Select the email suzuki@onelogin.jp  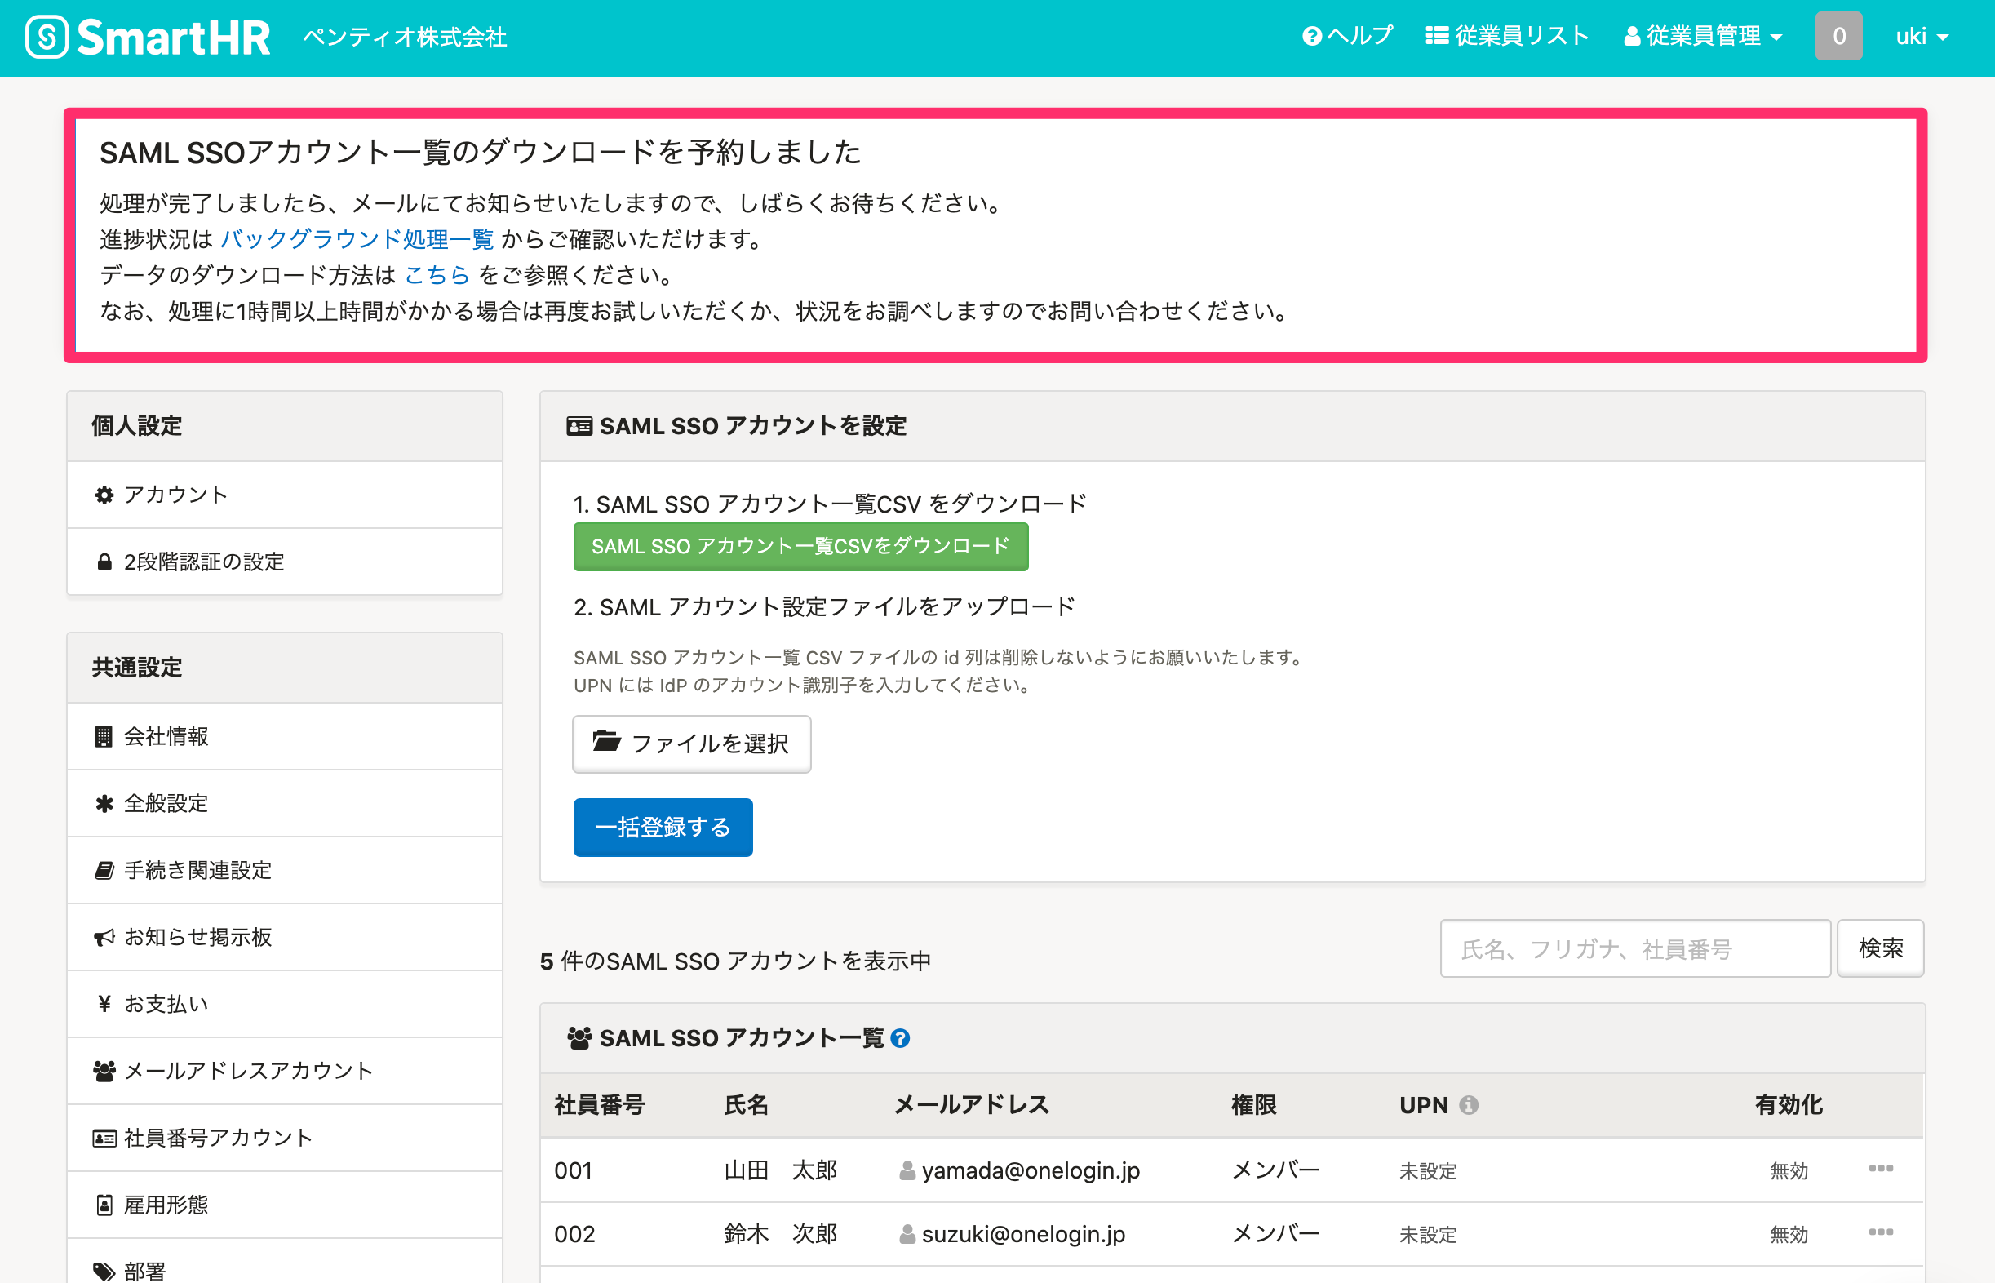pos(1023,1234)
